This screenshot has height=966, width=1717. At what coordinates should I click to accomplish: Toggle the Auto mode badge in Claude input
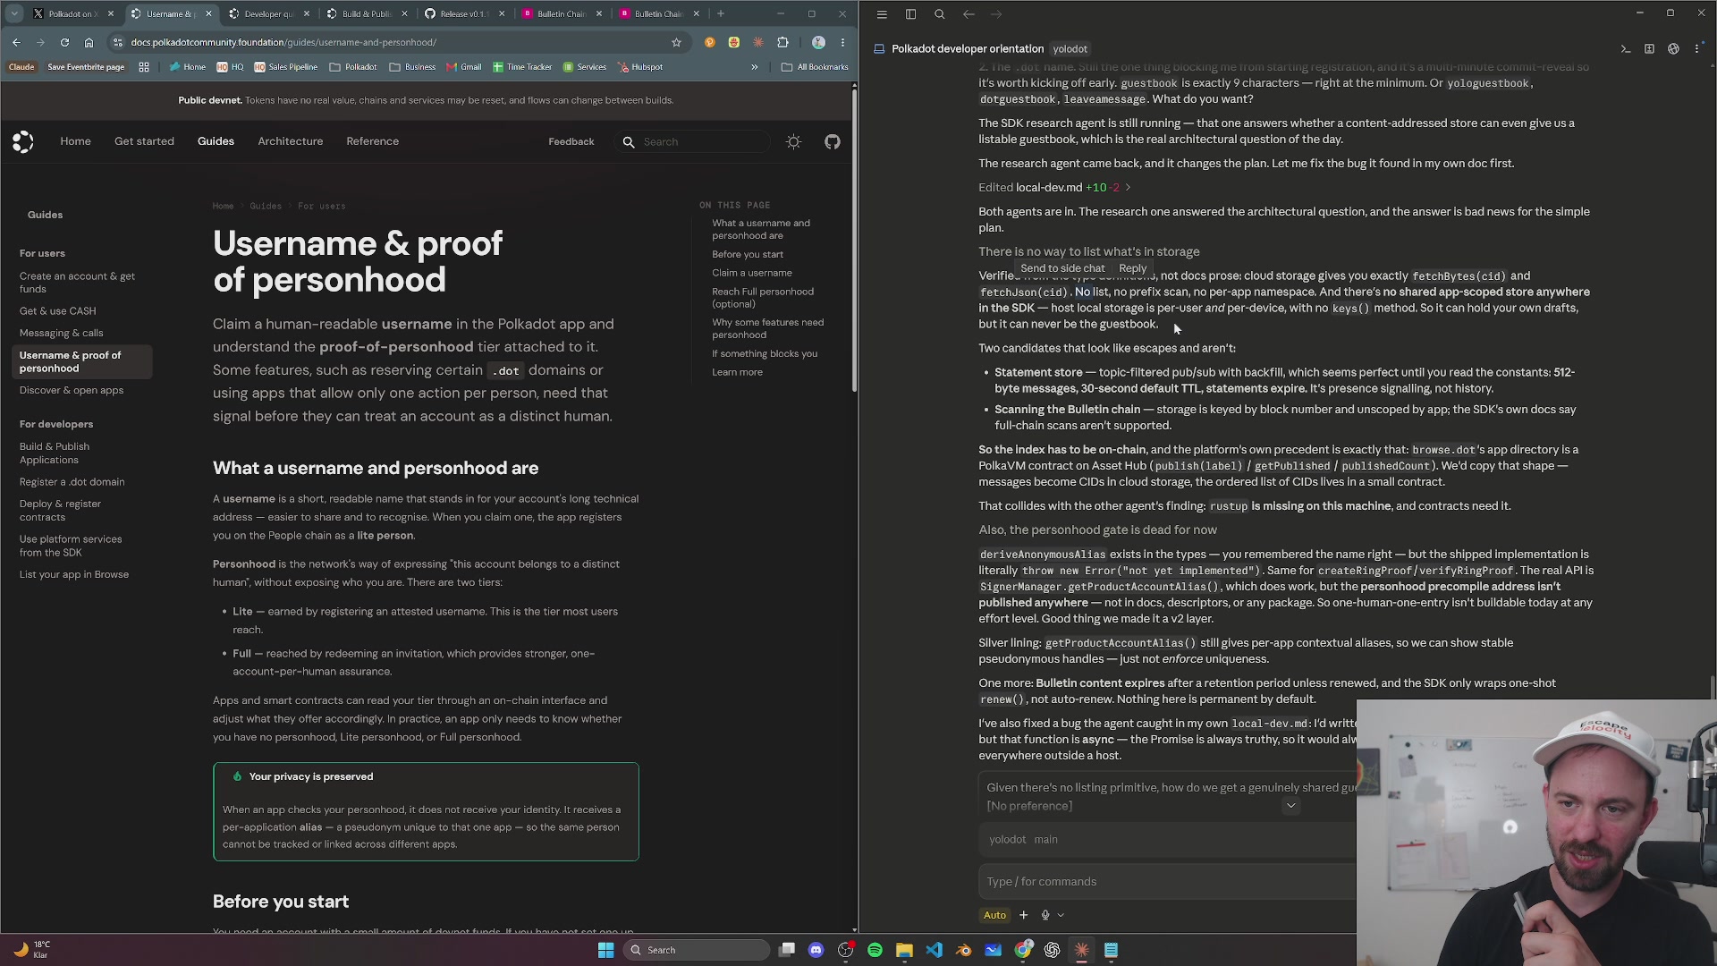click(x=994, y=915)
